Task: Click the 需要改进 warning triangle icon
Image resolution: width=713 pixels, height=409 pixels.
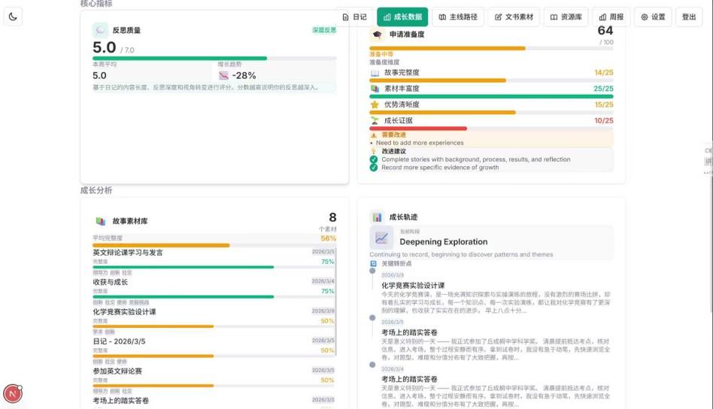Action: tap(374, 135)
